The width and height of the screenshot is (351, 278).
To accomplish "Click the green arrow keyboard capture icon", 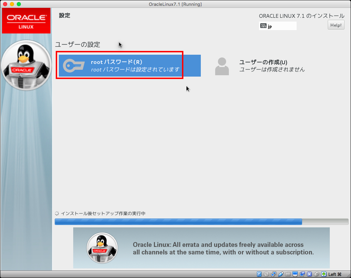I will 324,274.
